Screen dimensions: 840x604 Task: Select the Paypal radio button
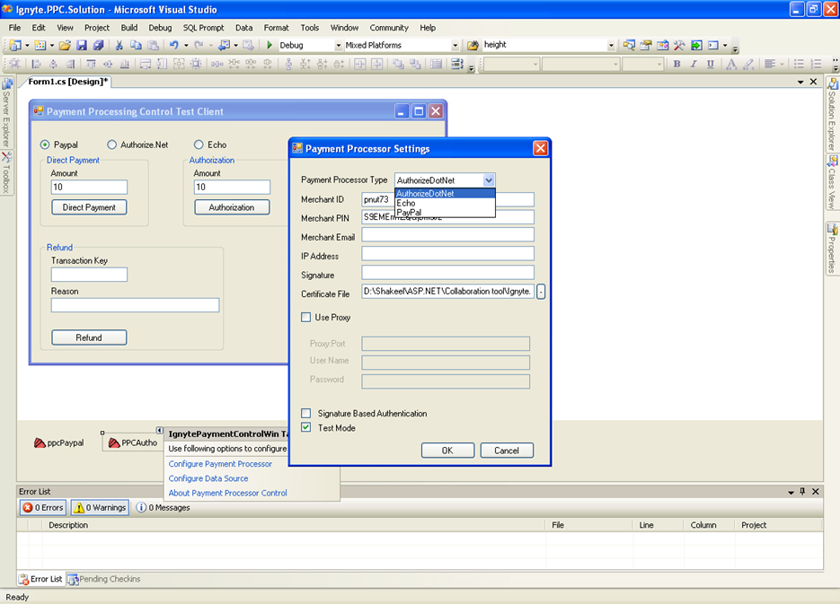tap(45, 144)
